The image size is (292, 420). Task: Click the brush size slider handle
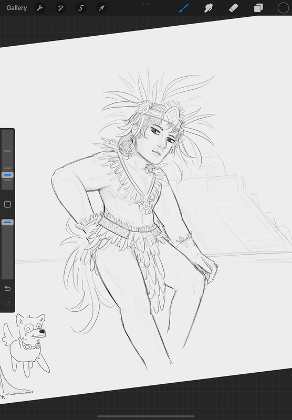7,175
